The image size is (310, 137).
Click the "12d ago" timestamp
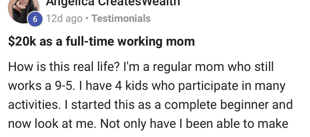(64, 19)
